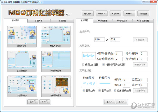This screenshot has width=158, height=112.
Task: Click the 偏移X field in 菜单选项框
Action: [x=127, y=80]
